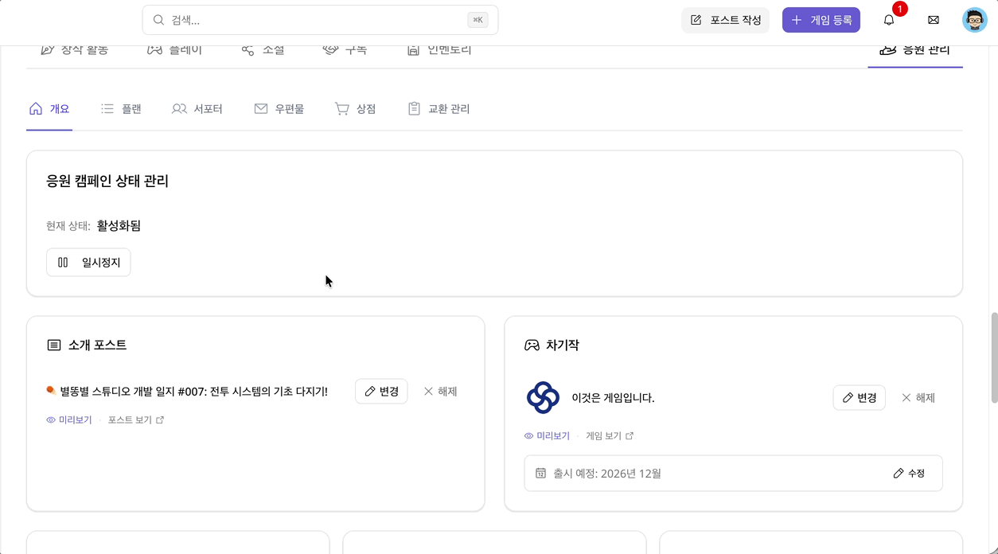Click the notification bell icon
The height and width of the screenshot is (554, 998).
(x=889, y=20)
